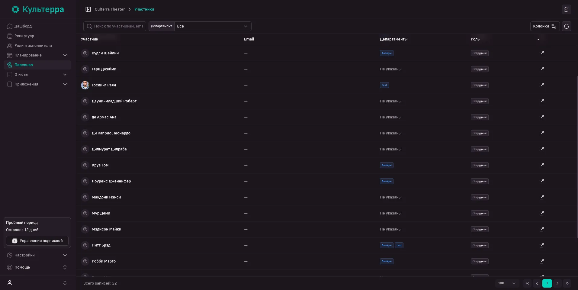Open external link for Круз Том
This screenshot has height=290, width=578.
tap(542, 165)
